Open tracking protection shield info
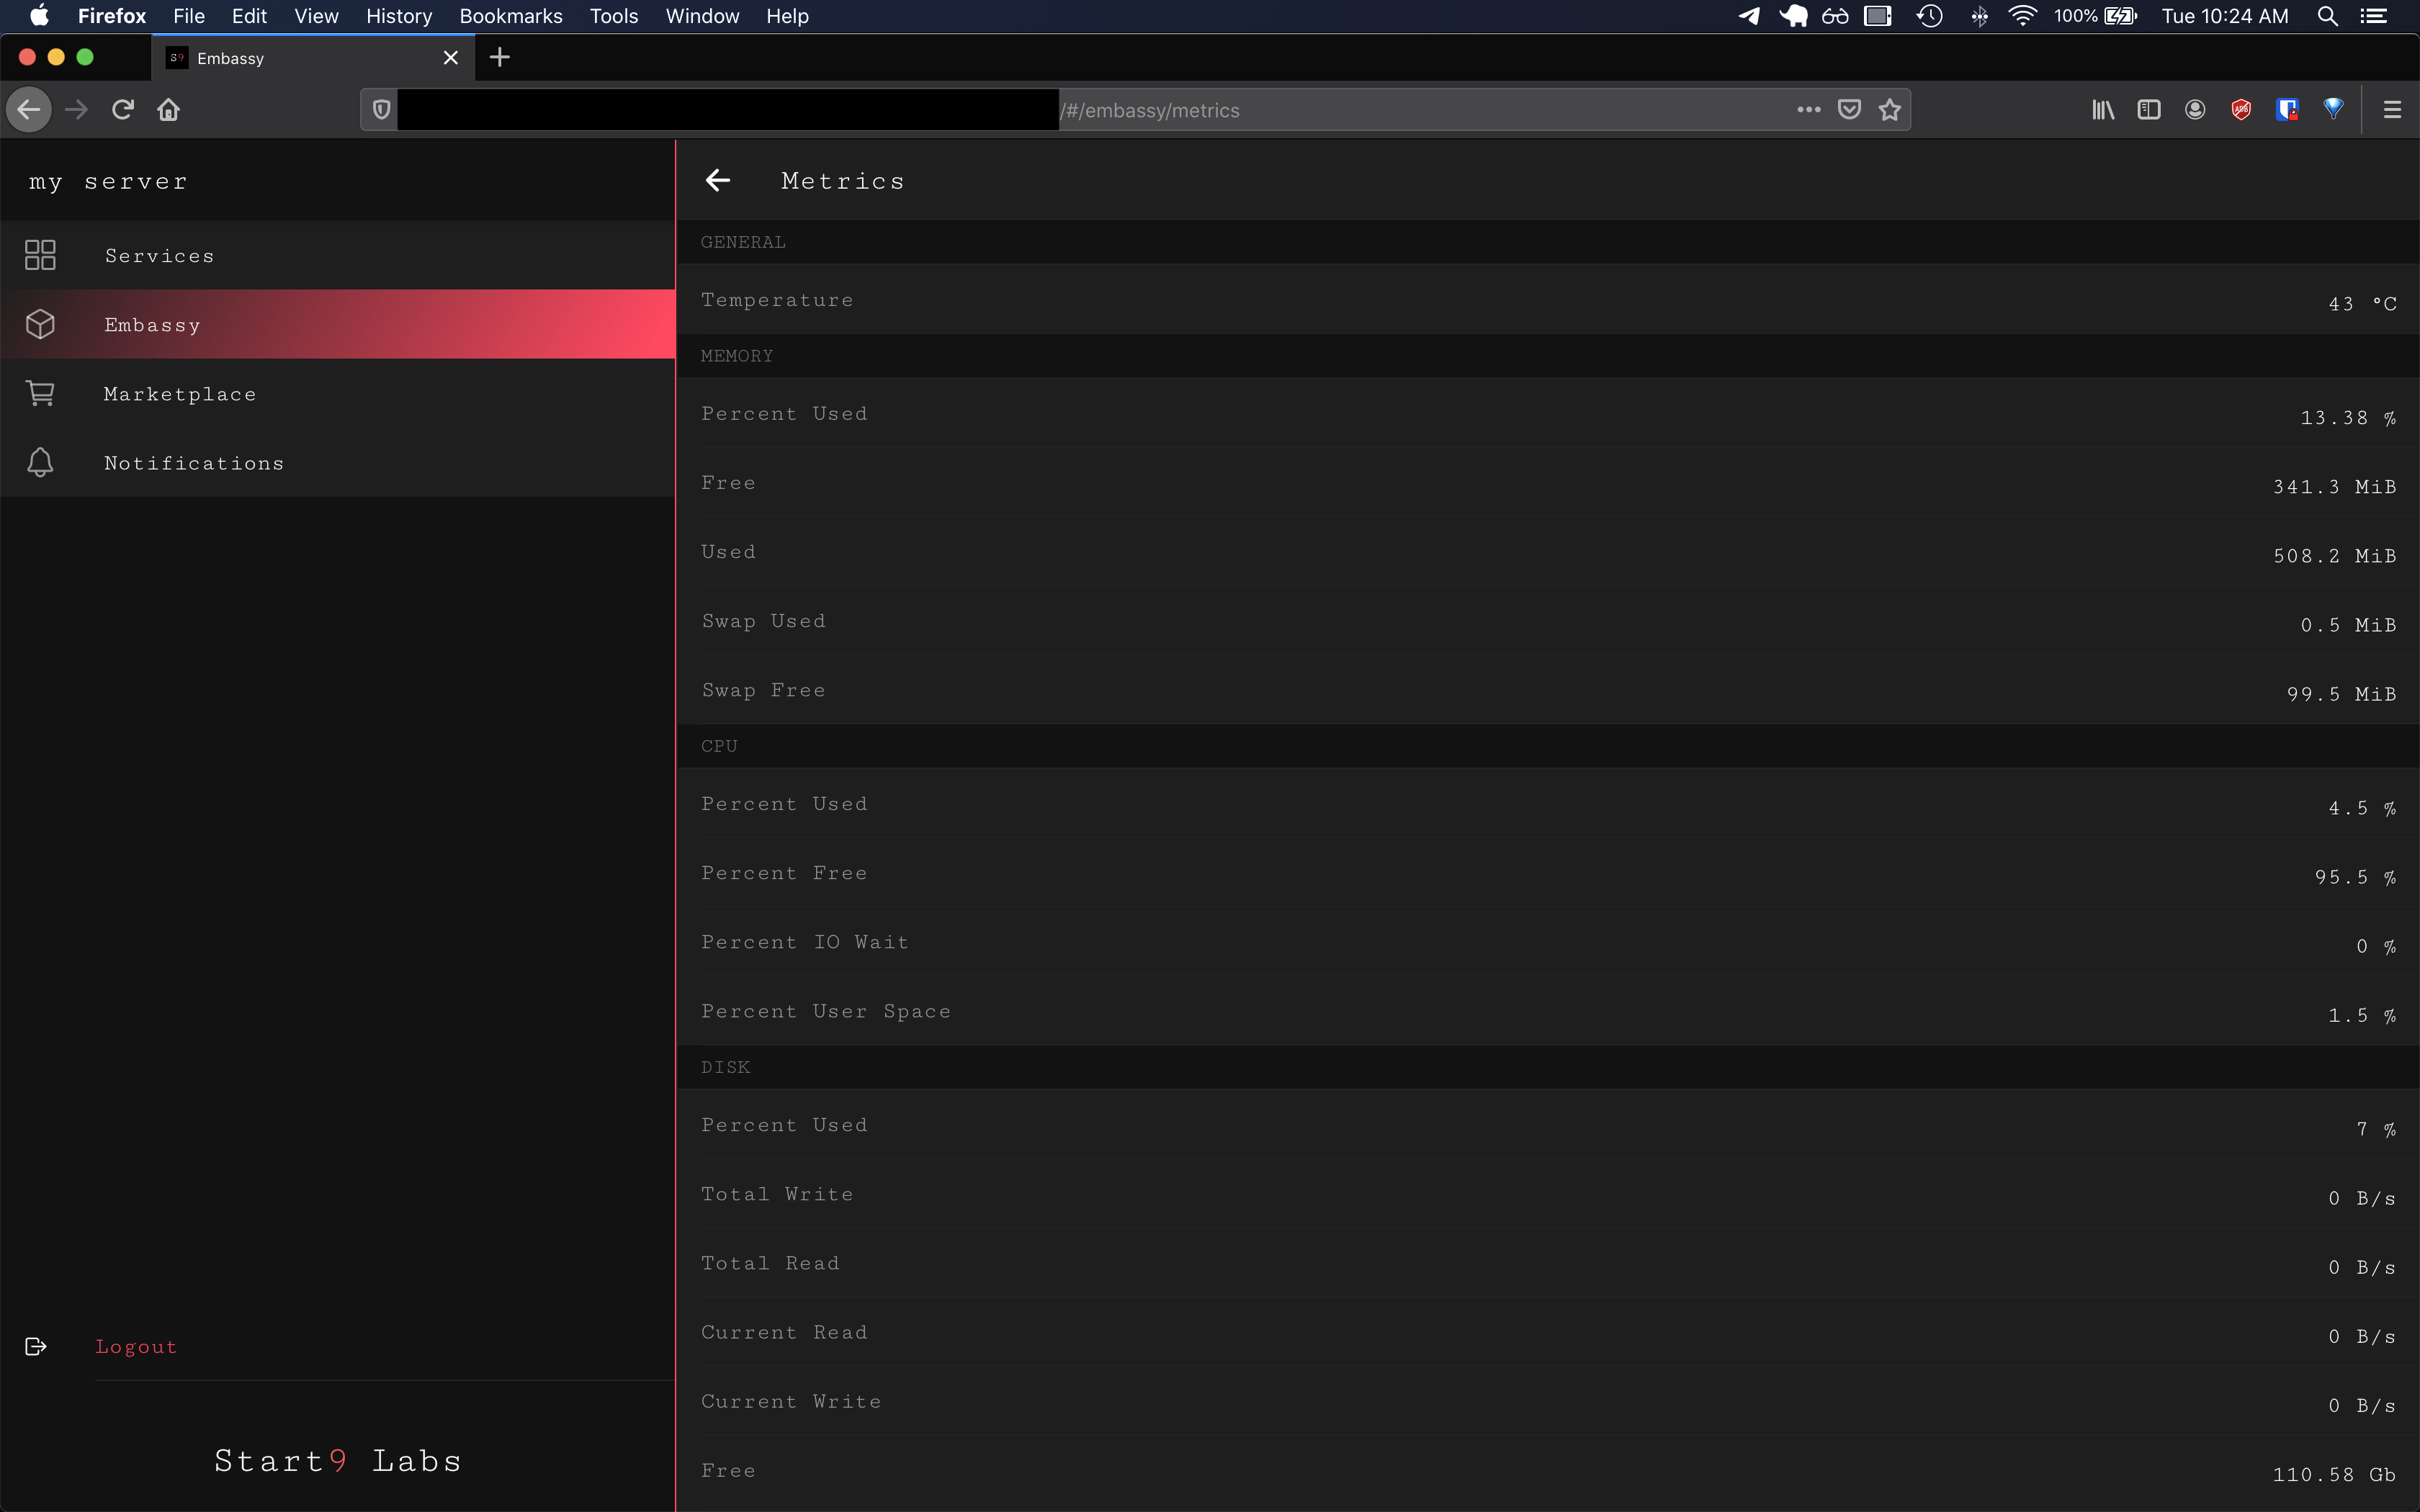The height and width of the screenshot is (1512, 2420). pyautogui.click(x=381, y=110)
